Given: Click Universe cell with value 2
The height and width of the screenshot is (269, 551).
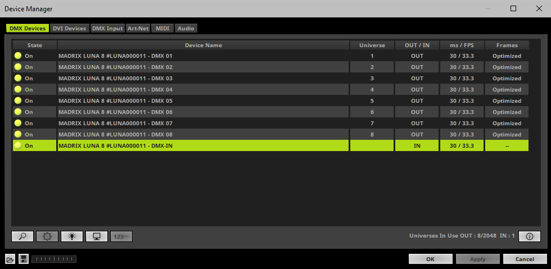Looking at the screenshot, I should (x=372, y=67).
